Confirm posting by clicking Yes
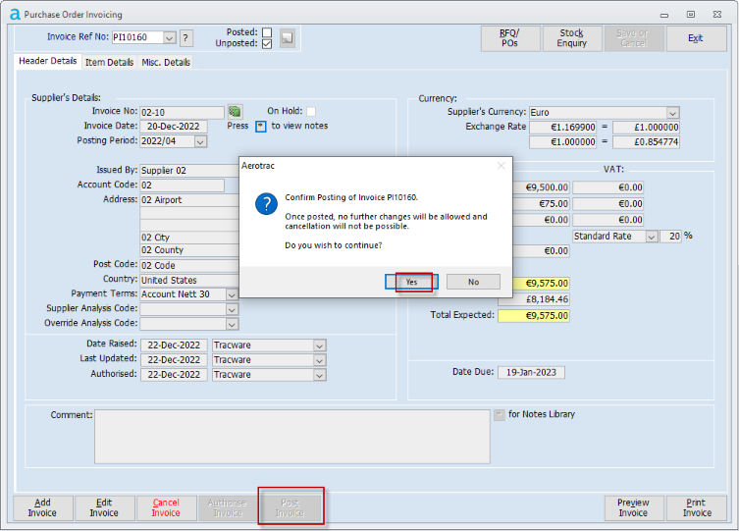The image size is (739, 531). (x=411, y=282)
